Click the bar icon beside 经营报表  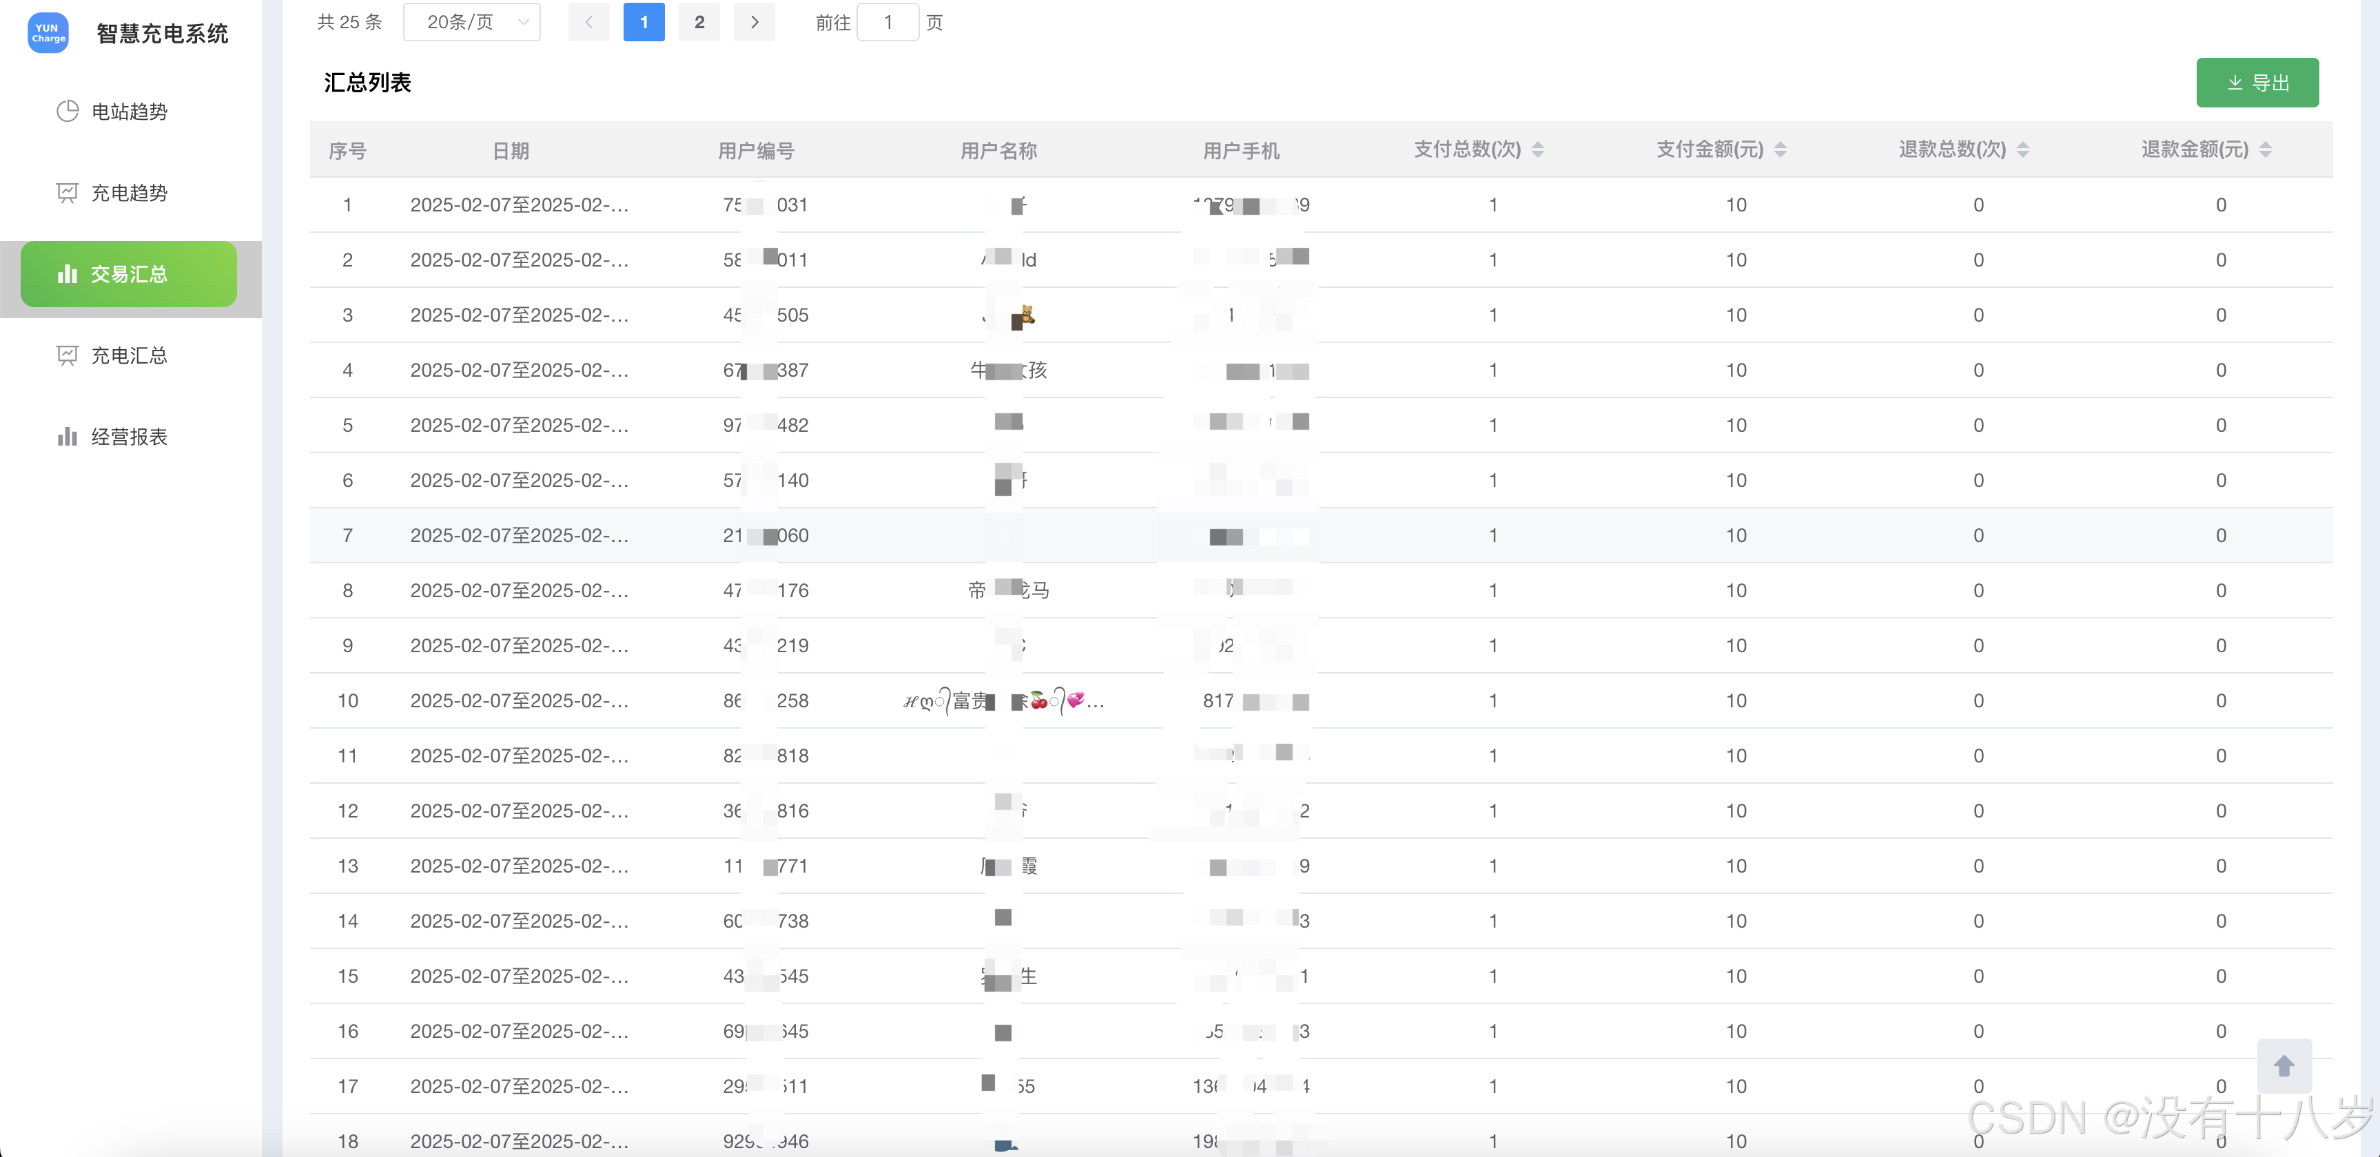(x=68, y=437)
